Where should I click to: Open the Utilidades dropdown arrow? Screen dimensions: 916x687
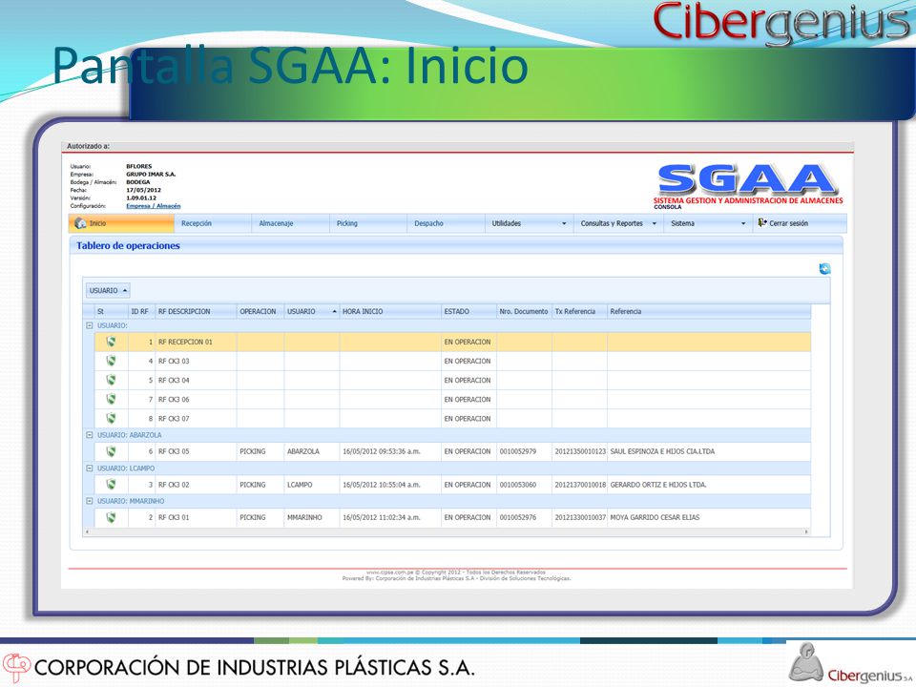tap(564, 223)
